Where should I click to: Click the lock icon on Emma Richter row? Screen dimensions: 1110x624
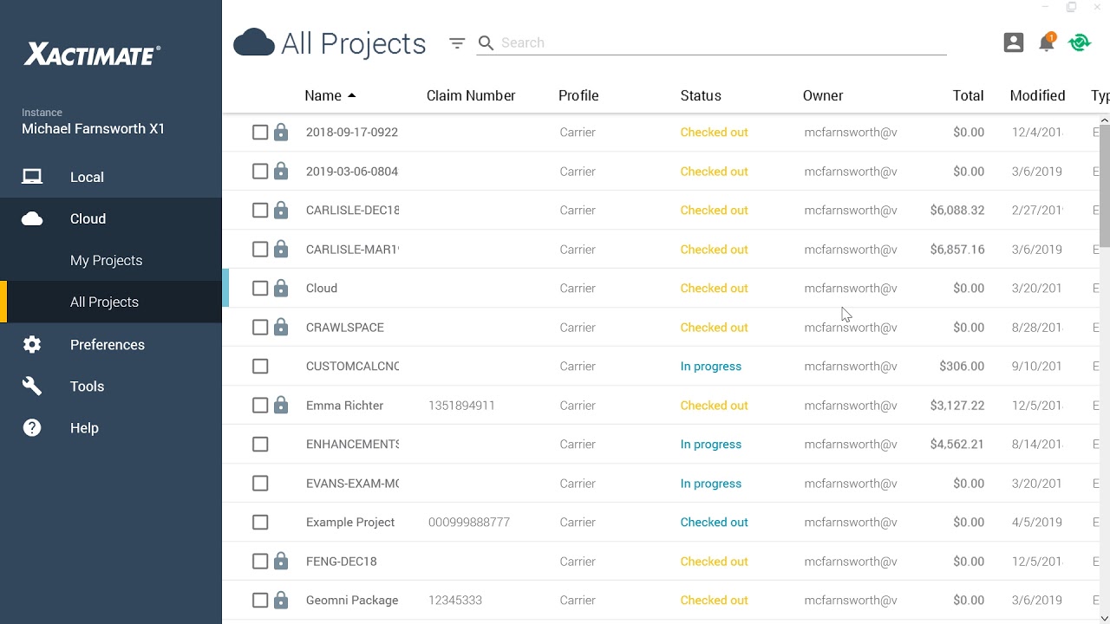(x=281, y=405)
